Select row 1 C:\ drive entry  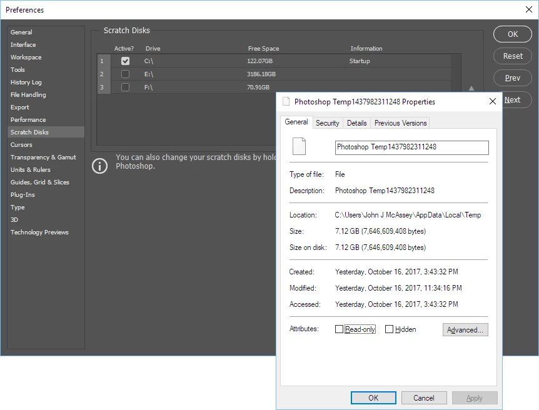click(274, 61)
